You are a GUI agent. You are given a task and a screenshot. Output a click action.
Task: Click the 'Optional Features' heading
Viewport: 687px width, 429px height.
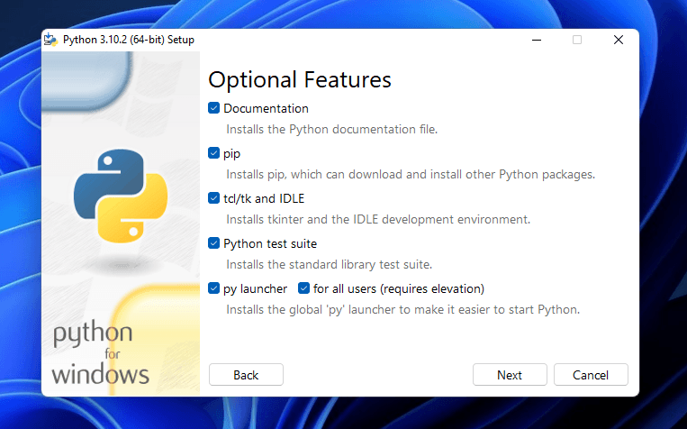300,80
